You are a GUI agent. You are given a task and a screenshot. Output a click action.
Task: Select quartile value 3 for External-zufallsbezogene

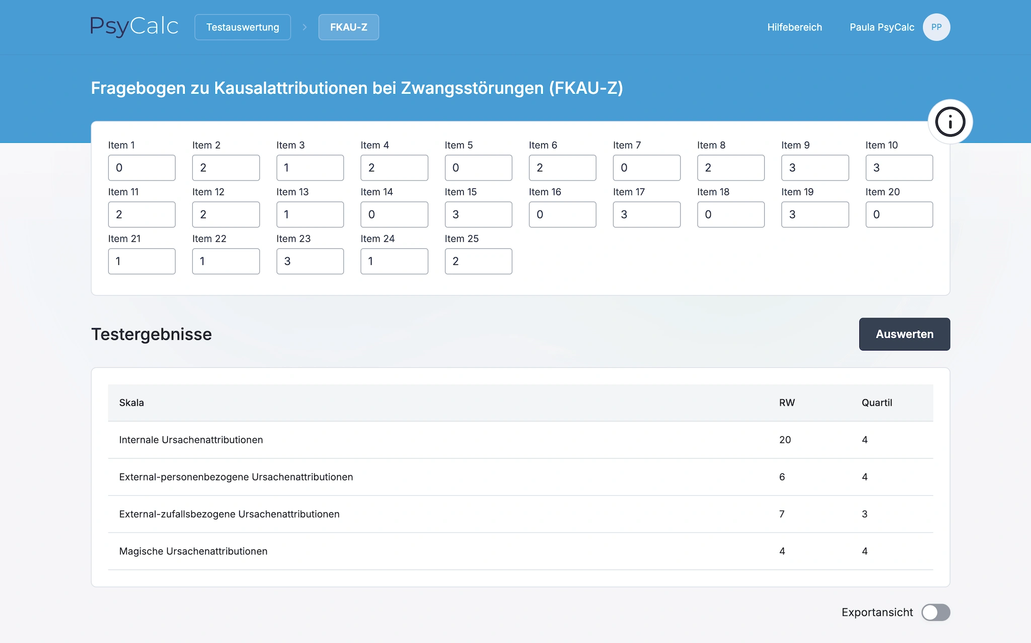point(864,514)
